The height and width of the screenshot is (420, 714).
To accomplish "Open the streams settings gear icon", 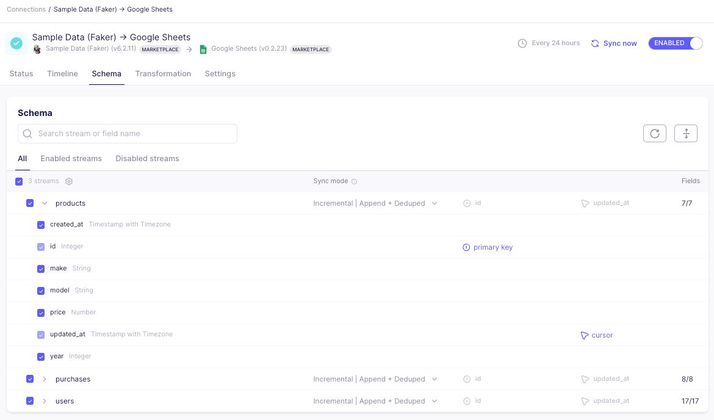I will click(x=69, y=181).
